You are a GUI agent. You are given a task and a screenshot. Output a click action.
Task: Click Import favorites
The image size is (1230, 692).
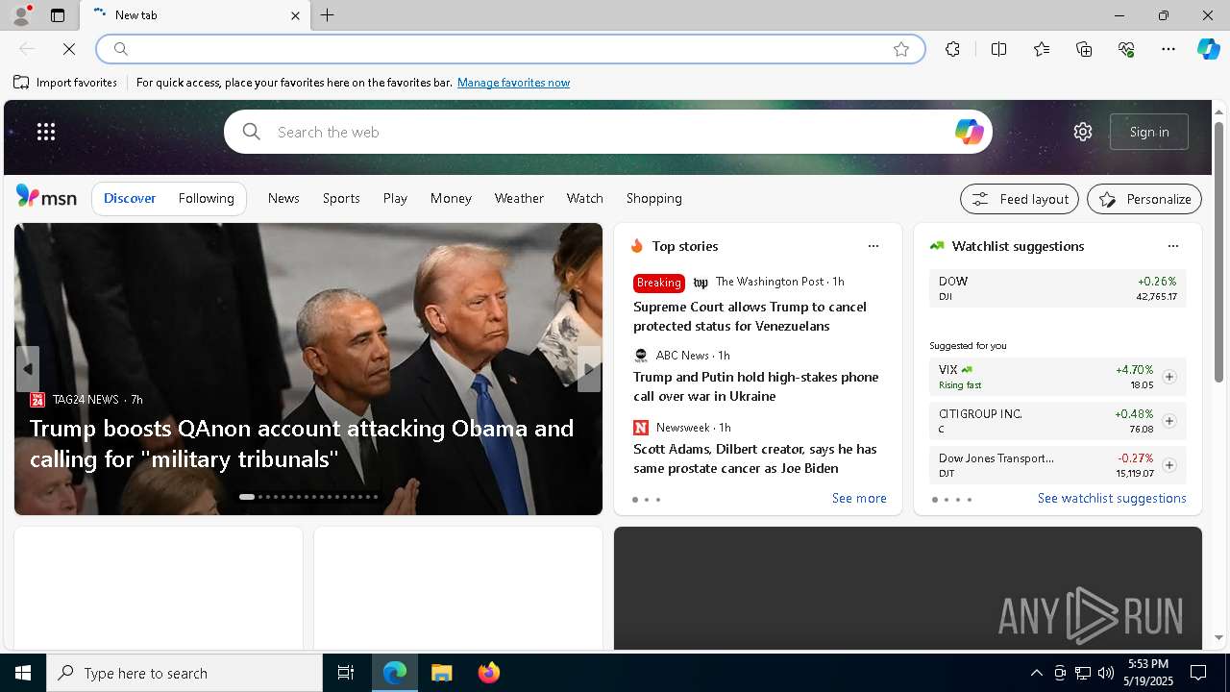coord(65,83)
